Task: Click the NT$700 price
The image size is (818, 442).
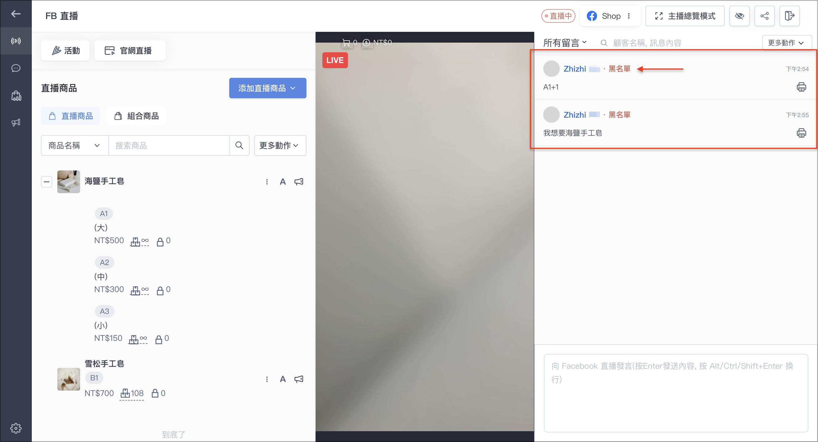Action: (99, 393)
